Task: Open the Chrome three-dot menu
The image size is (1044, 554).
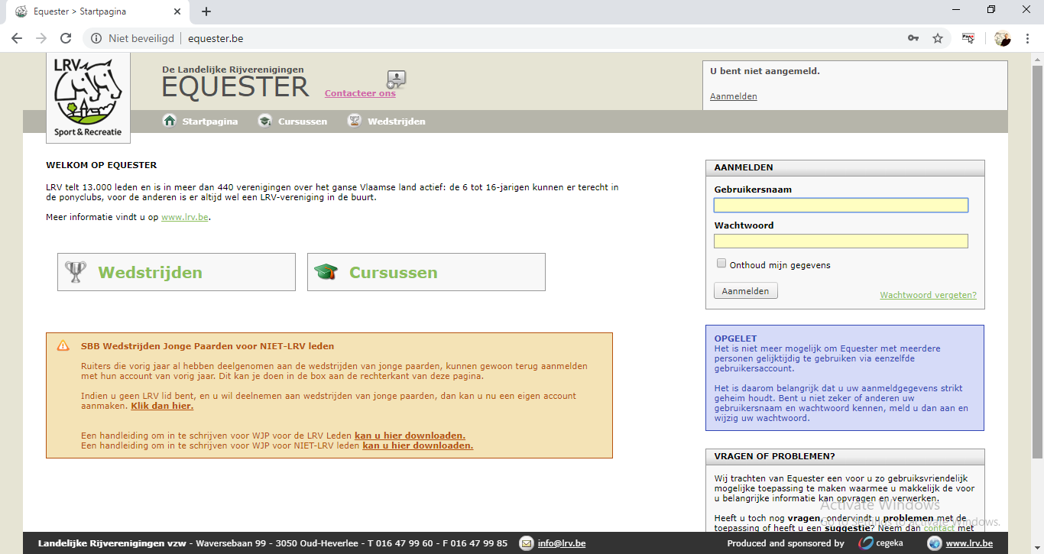Action: (1026, 38)
